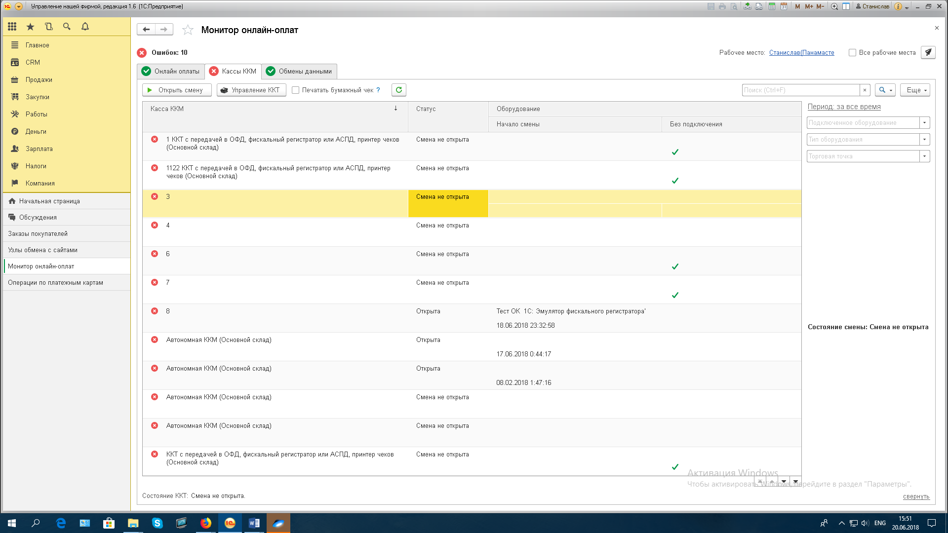Switch to 'Онлайн оплаты' tab

coord(171,72)
